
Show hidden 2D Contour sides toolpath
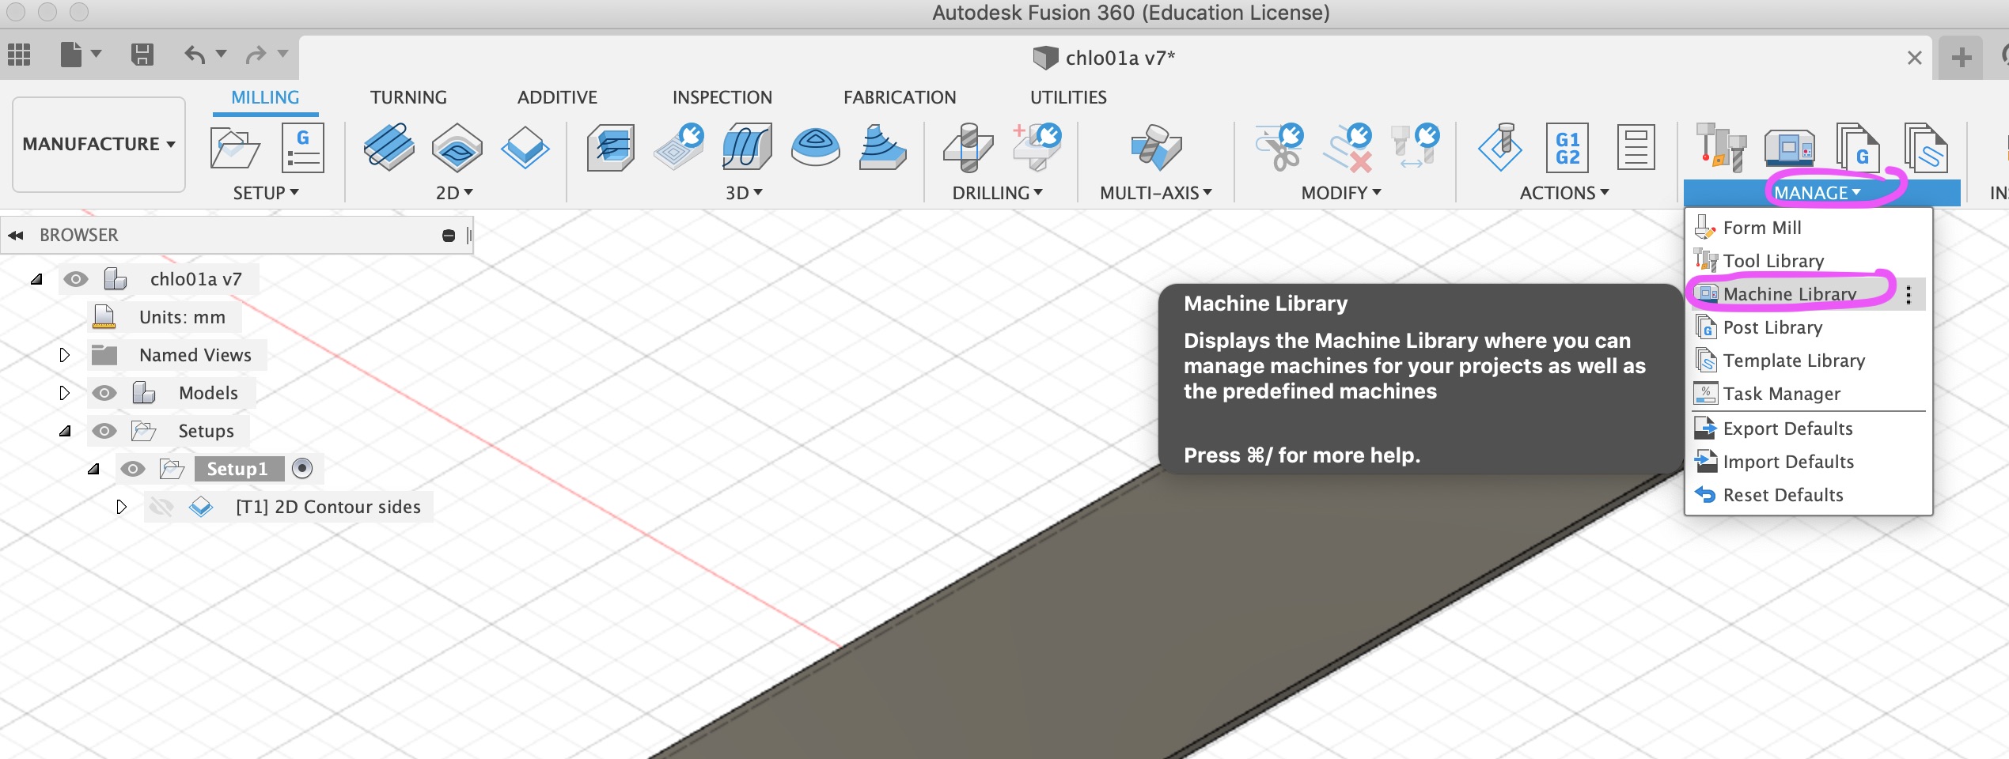point(161,507)
